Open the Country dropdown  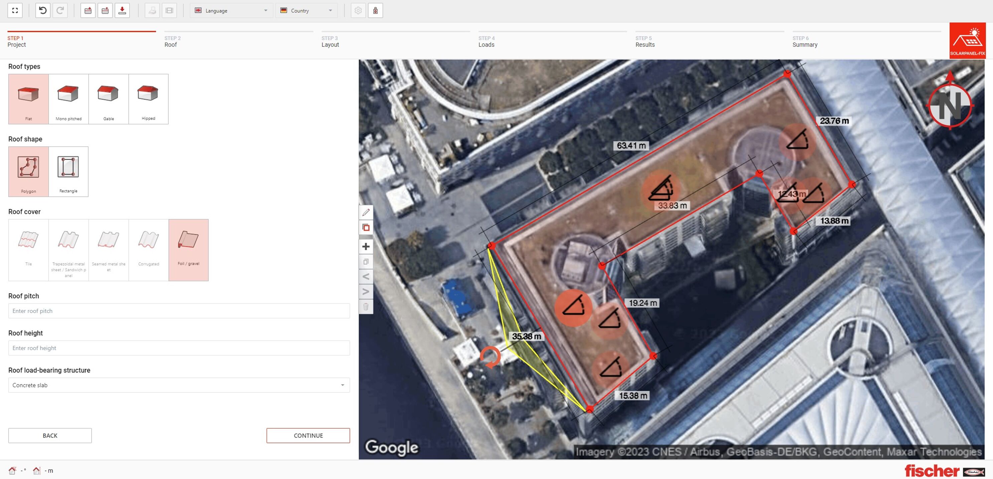tap(306, 10)
